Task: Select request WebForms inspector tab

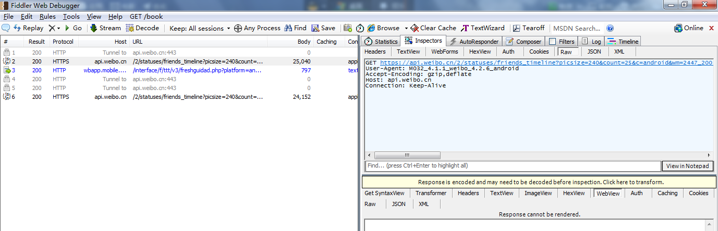Action: [444, 52]
